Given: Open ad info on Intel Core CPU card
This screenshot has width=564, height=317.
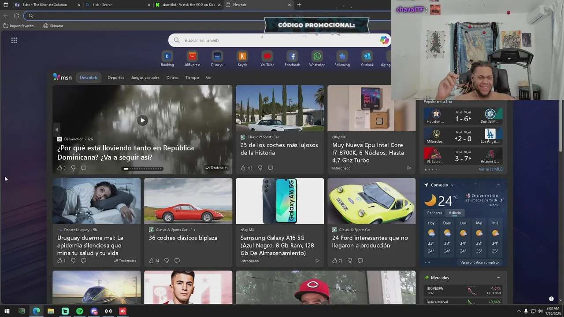Looking at the screenshot, I should [x=409, y=168].
